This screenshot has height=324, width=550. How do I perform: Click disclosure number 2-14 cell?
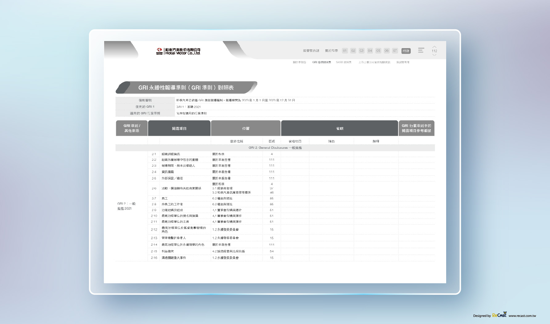click(x=154, y=245)
